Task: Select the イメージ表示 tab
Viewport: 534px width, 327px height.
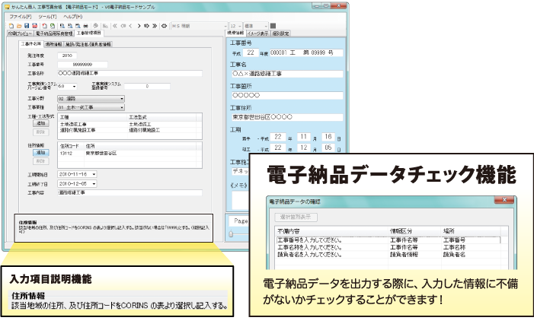Action: tap(258, 33)
